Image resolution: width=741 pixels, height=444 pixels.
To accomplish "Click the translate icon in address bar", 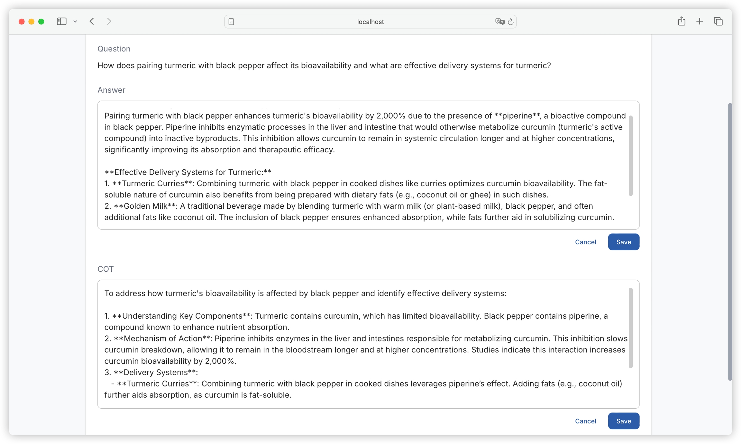I will (499, 22).
